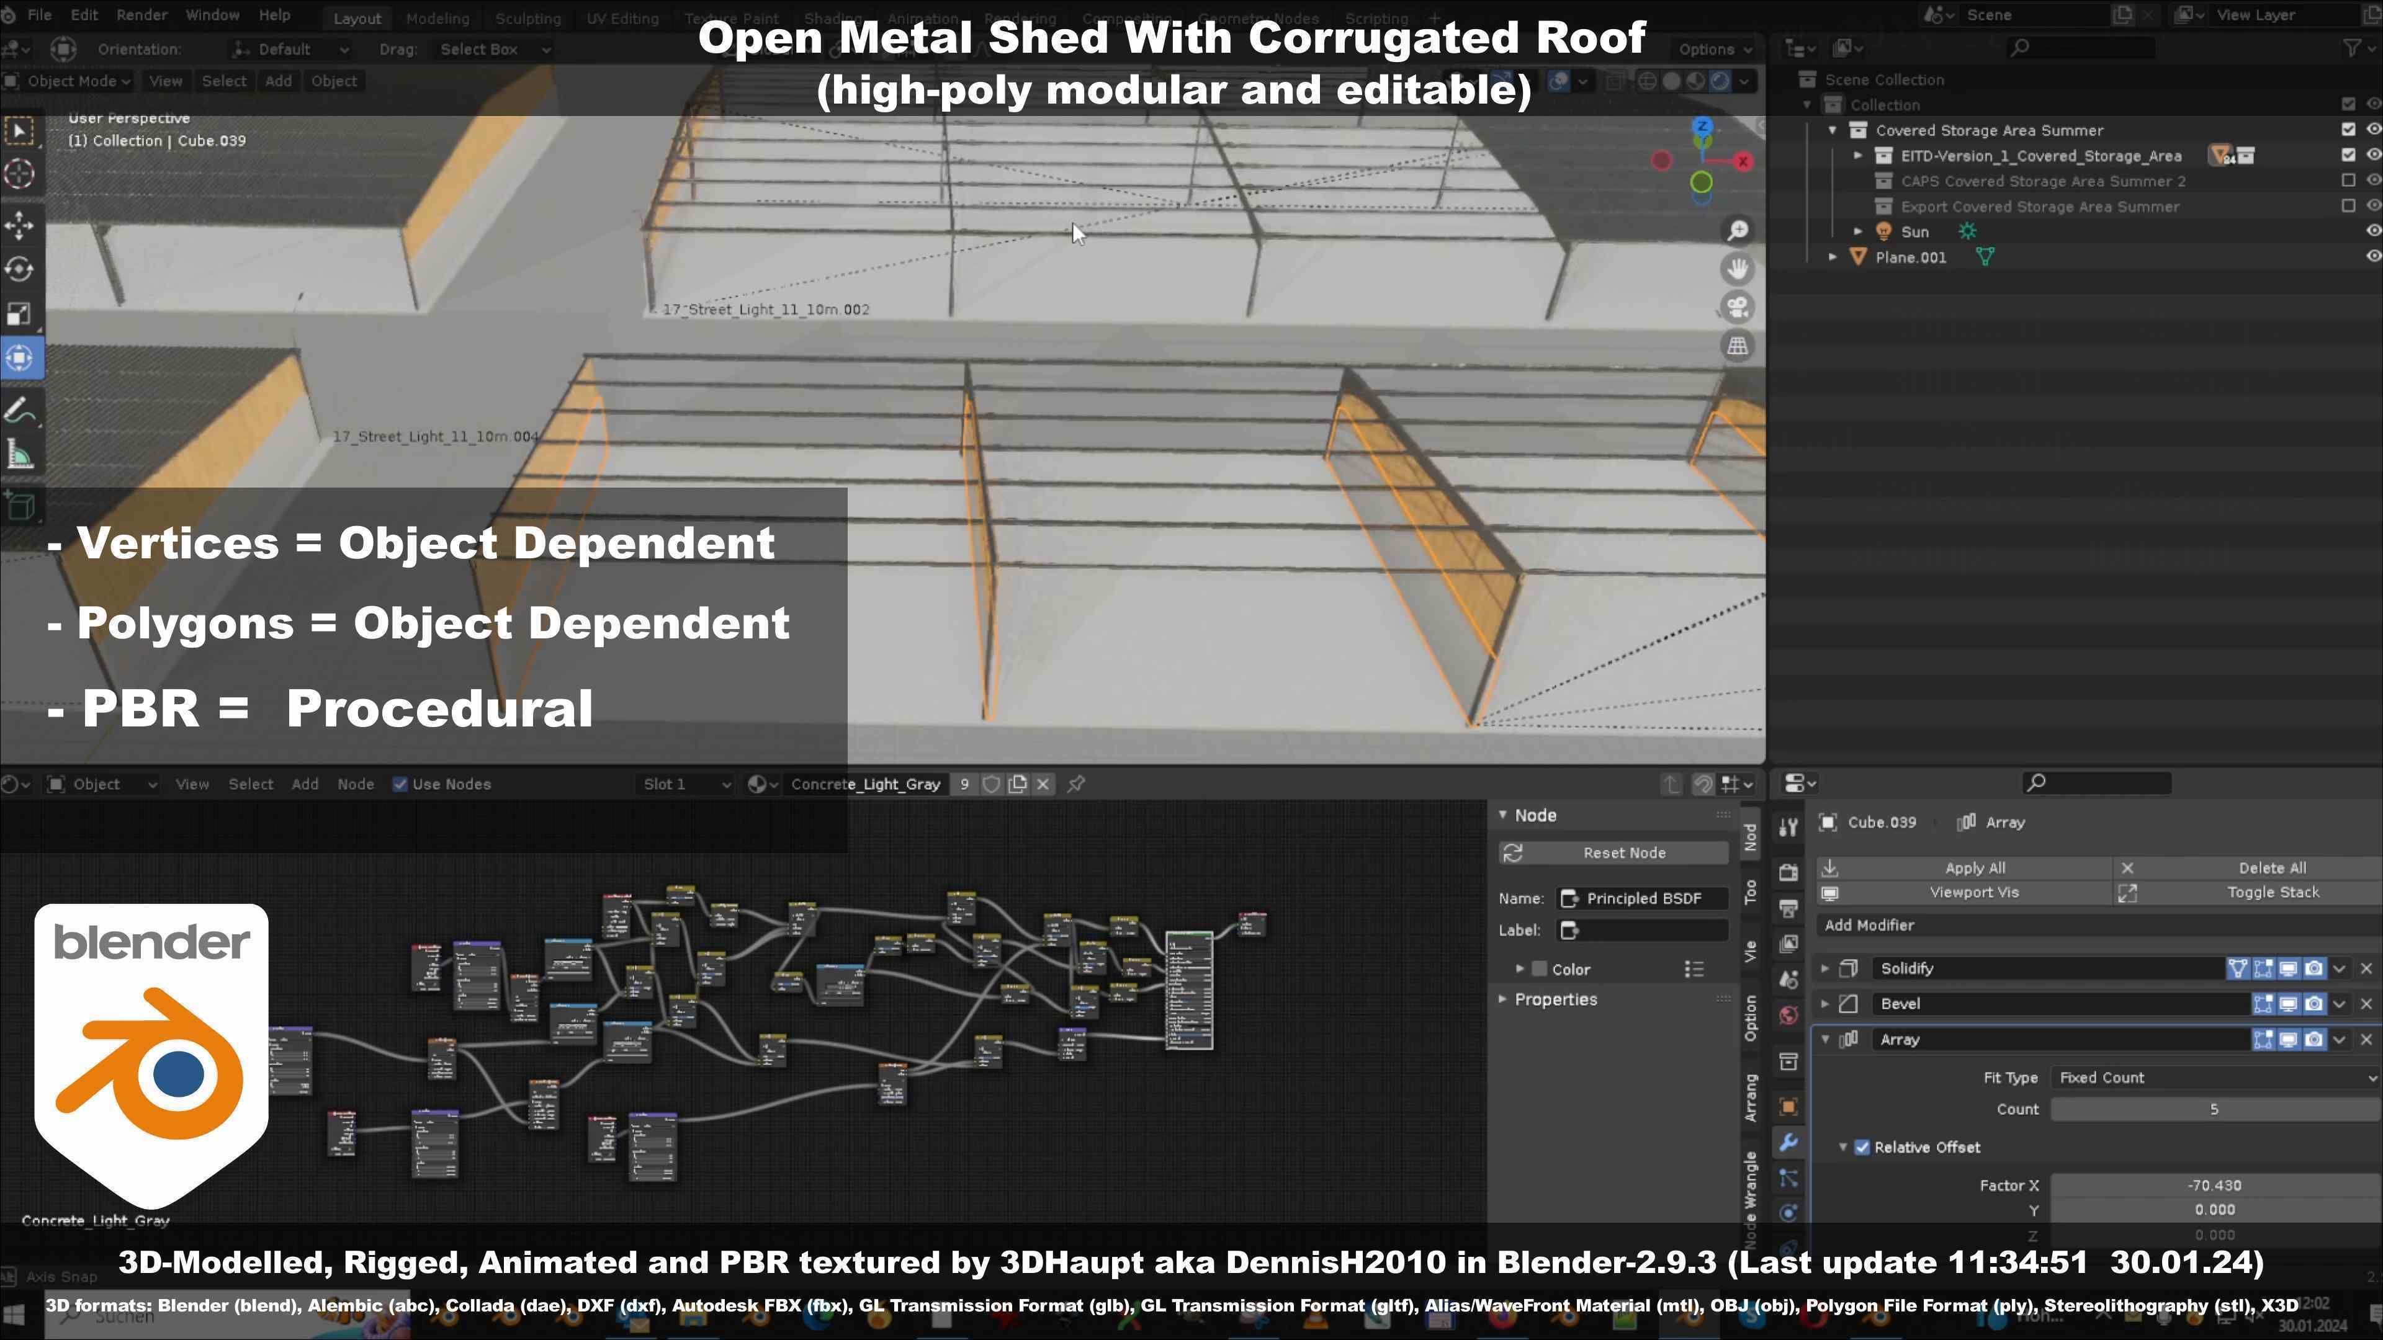Screen dimensions: 2383x1340
Task: Switch to the Sculpting workspace tab
Action: [x=527, y=17]
